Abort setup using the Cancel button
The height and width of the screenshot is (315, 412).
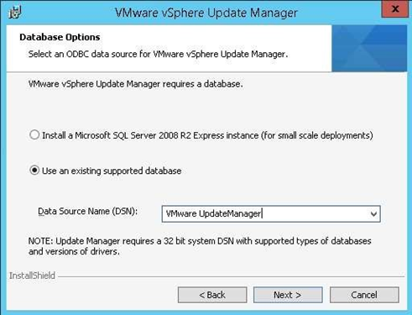click(x=364, y=295)
